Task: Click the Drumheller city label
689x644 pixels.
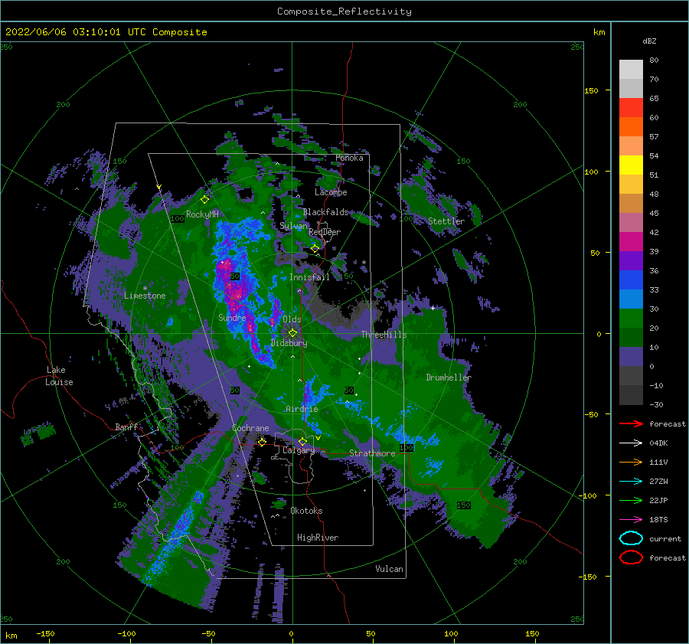Action: click(449, 378)
